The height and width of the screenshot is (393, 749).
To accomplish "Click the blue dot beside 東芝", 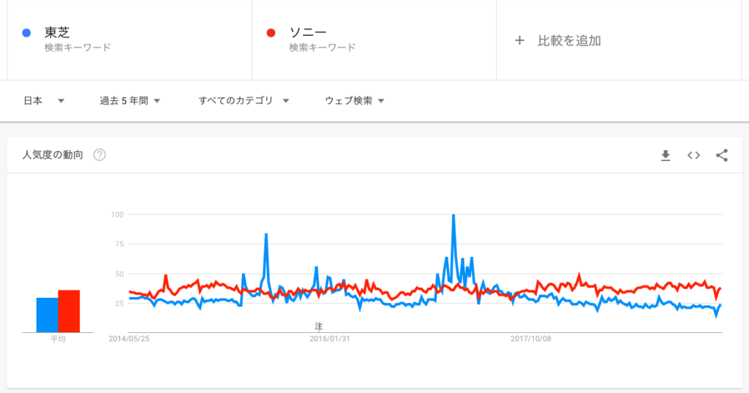I will tap(26, 33).
